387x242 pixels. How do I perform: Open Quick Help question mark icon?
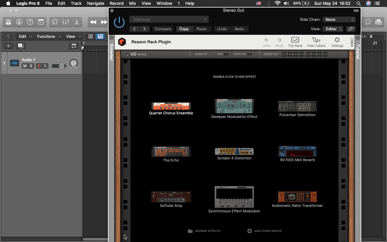coord(30,22)
